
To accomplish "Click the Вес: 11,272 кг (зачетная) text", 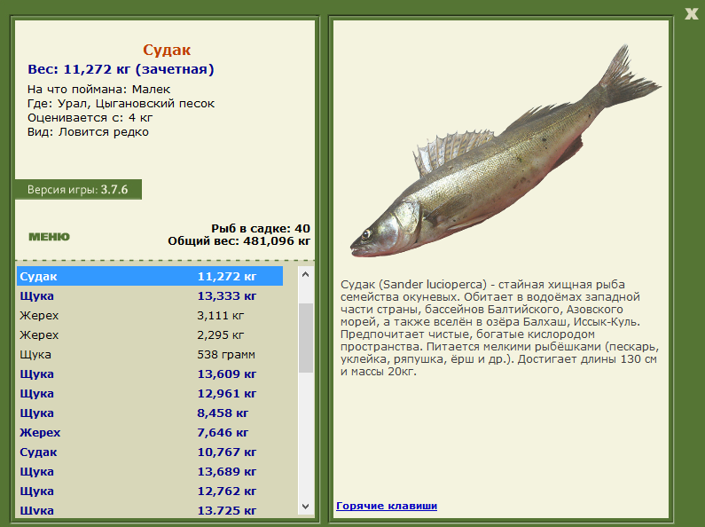I will [x=121, y=69].
